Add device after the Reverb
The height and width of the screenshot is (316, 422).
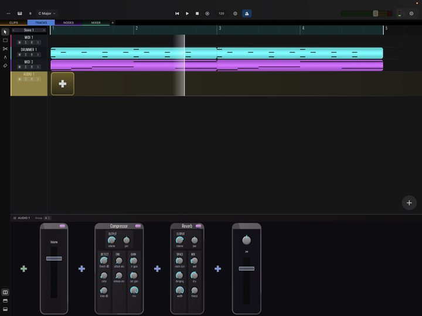pyautogui.click(x=217, y=269)
